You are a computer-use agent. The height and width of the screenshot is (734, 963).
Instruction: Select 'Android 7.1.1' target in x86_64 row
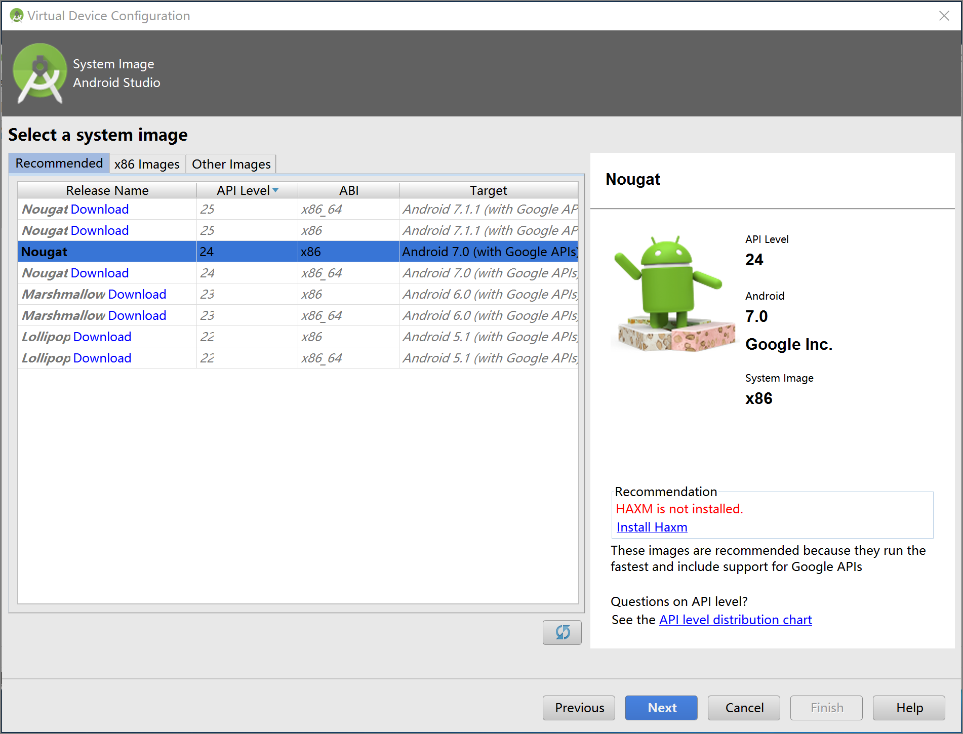click(x=490, y=209)
